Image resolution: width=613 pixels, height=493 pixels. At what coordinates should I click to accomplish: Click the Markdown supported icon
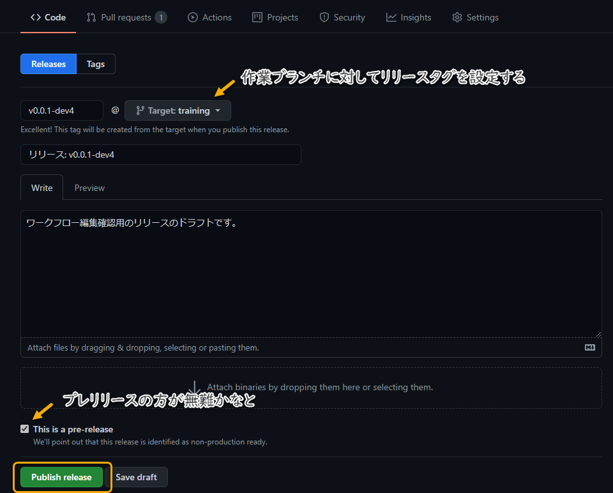pyautogui.click(x=590, y=347)
